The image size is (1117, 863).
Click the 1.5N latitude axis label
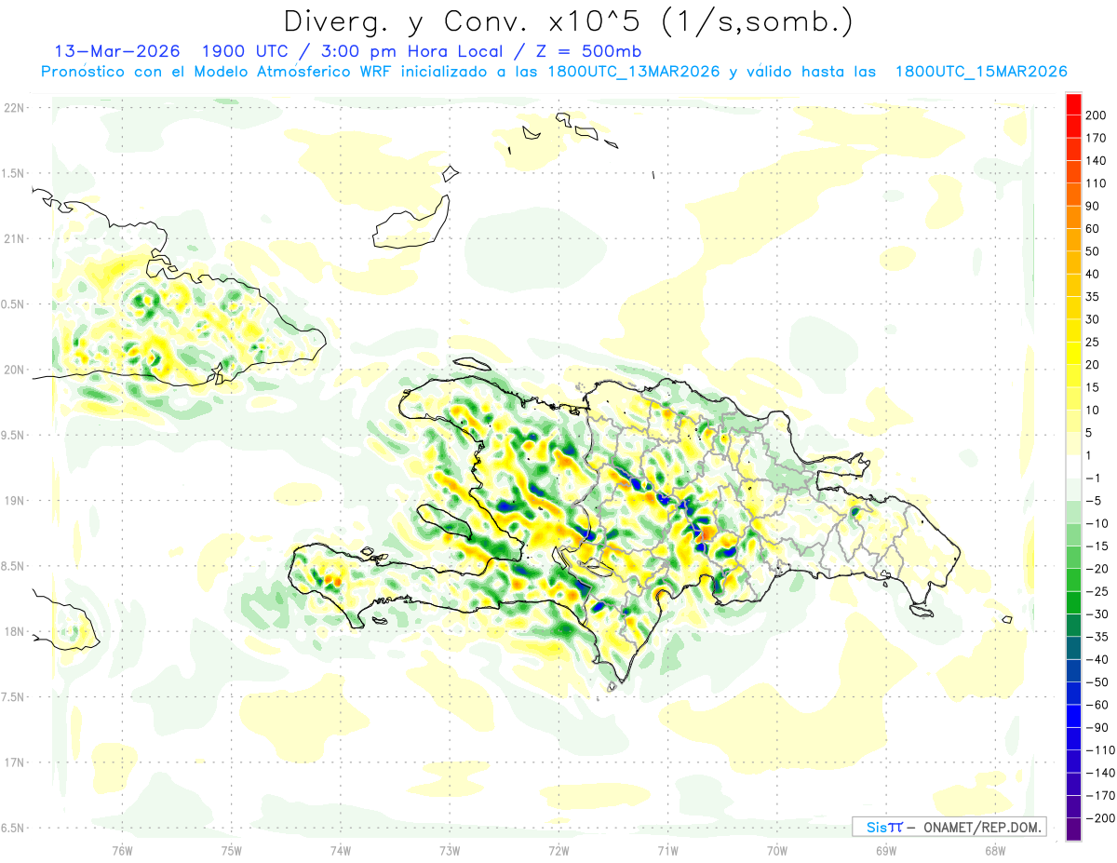12,173
